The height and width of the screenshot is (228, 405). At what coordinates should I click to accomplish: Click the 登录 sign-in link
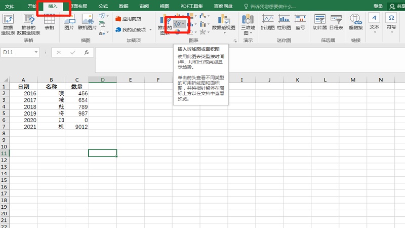[378, 6]
